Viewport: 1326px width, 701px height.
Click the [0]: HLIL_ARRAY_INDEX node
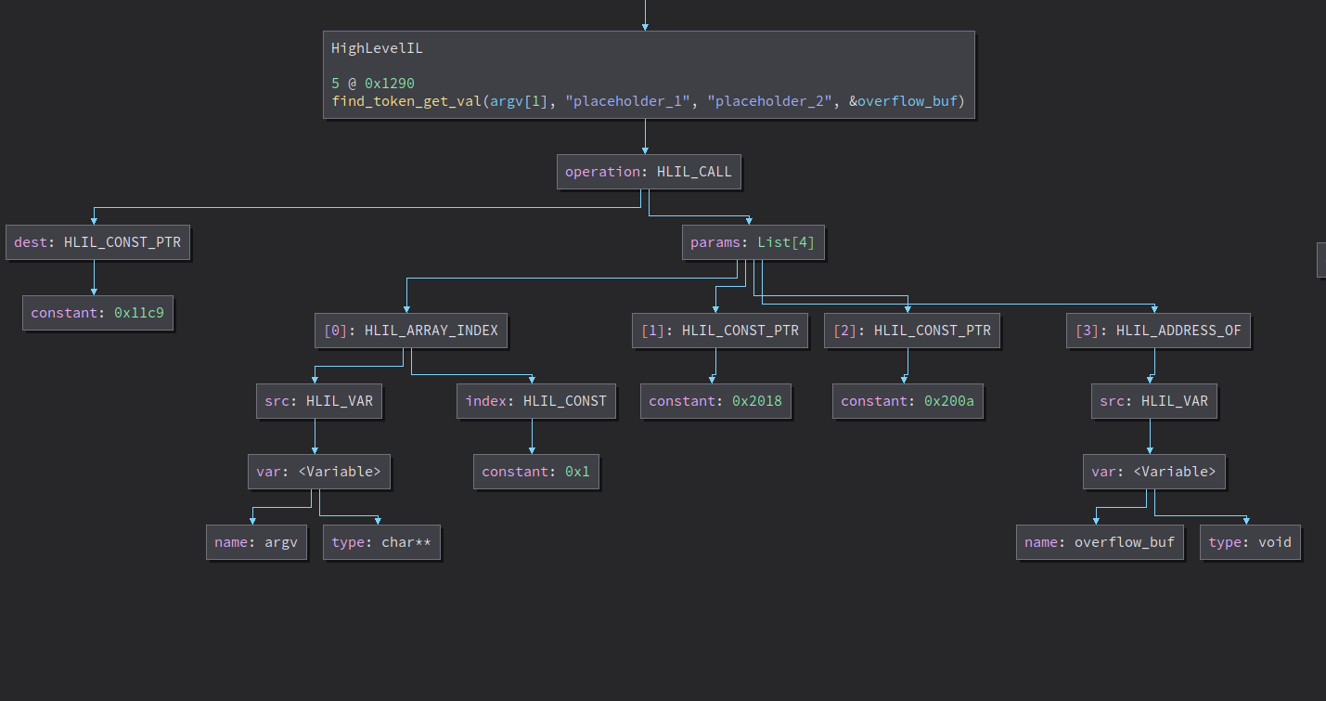(x=411, y=331)
